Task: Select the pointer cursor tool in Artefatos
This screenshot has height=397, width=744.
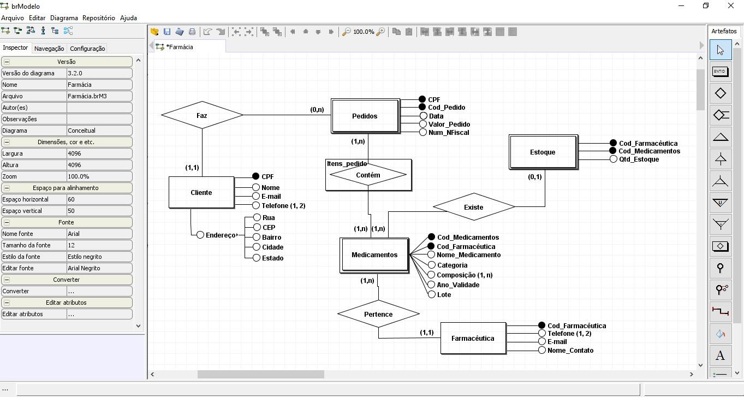Action: point(720,50)
